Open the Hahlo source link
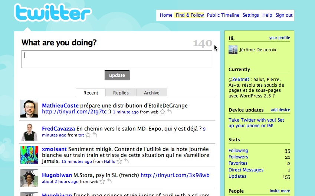 click(109, 161)
